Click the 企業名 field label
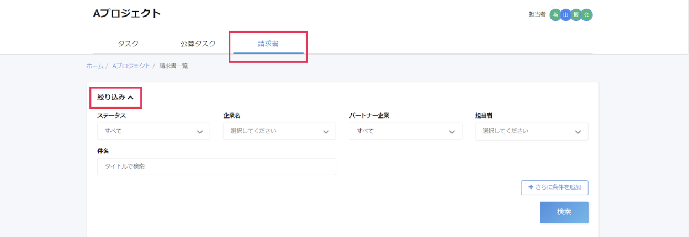This screenshot has width=689, height=237. point(232,116)
